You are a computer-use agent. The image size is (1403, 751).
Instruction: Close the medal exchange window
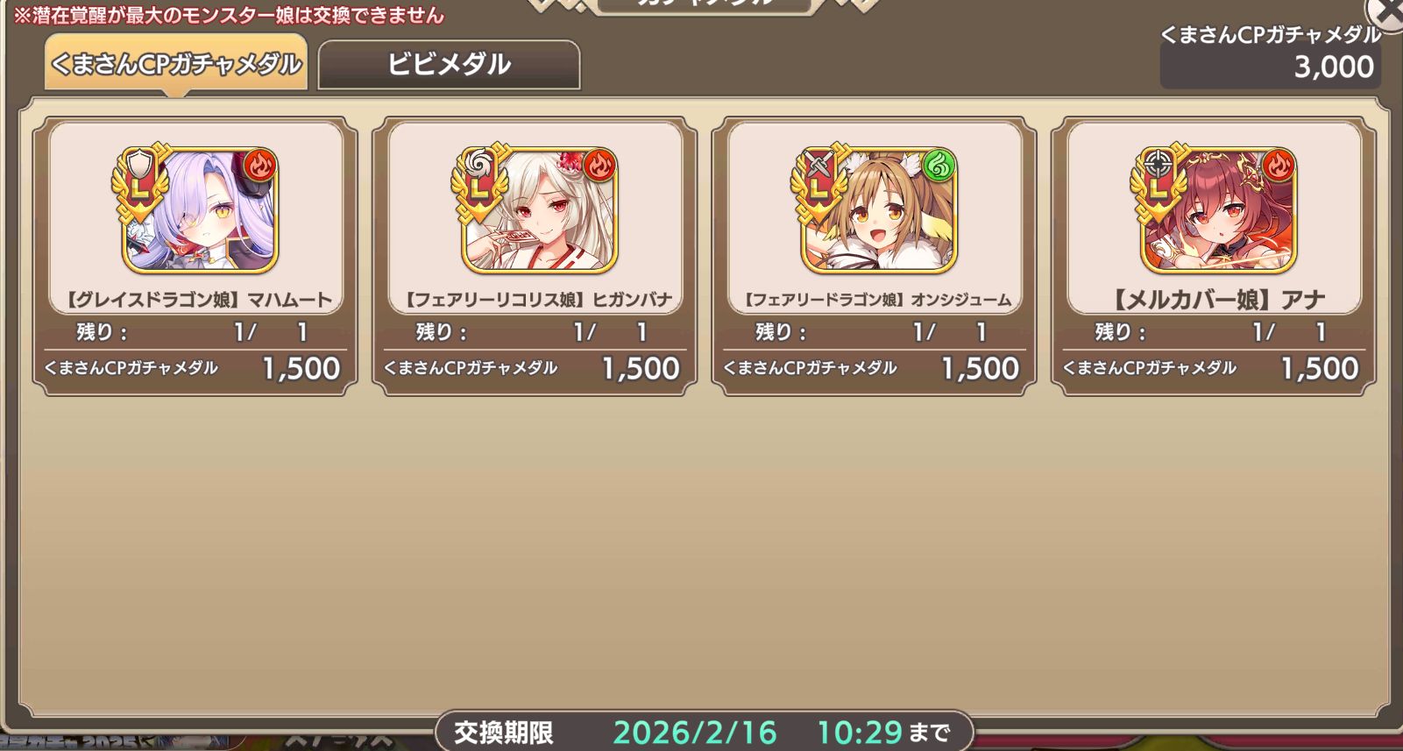coord(1386,14)
